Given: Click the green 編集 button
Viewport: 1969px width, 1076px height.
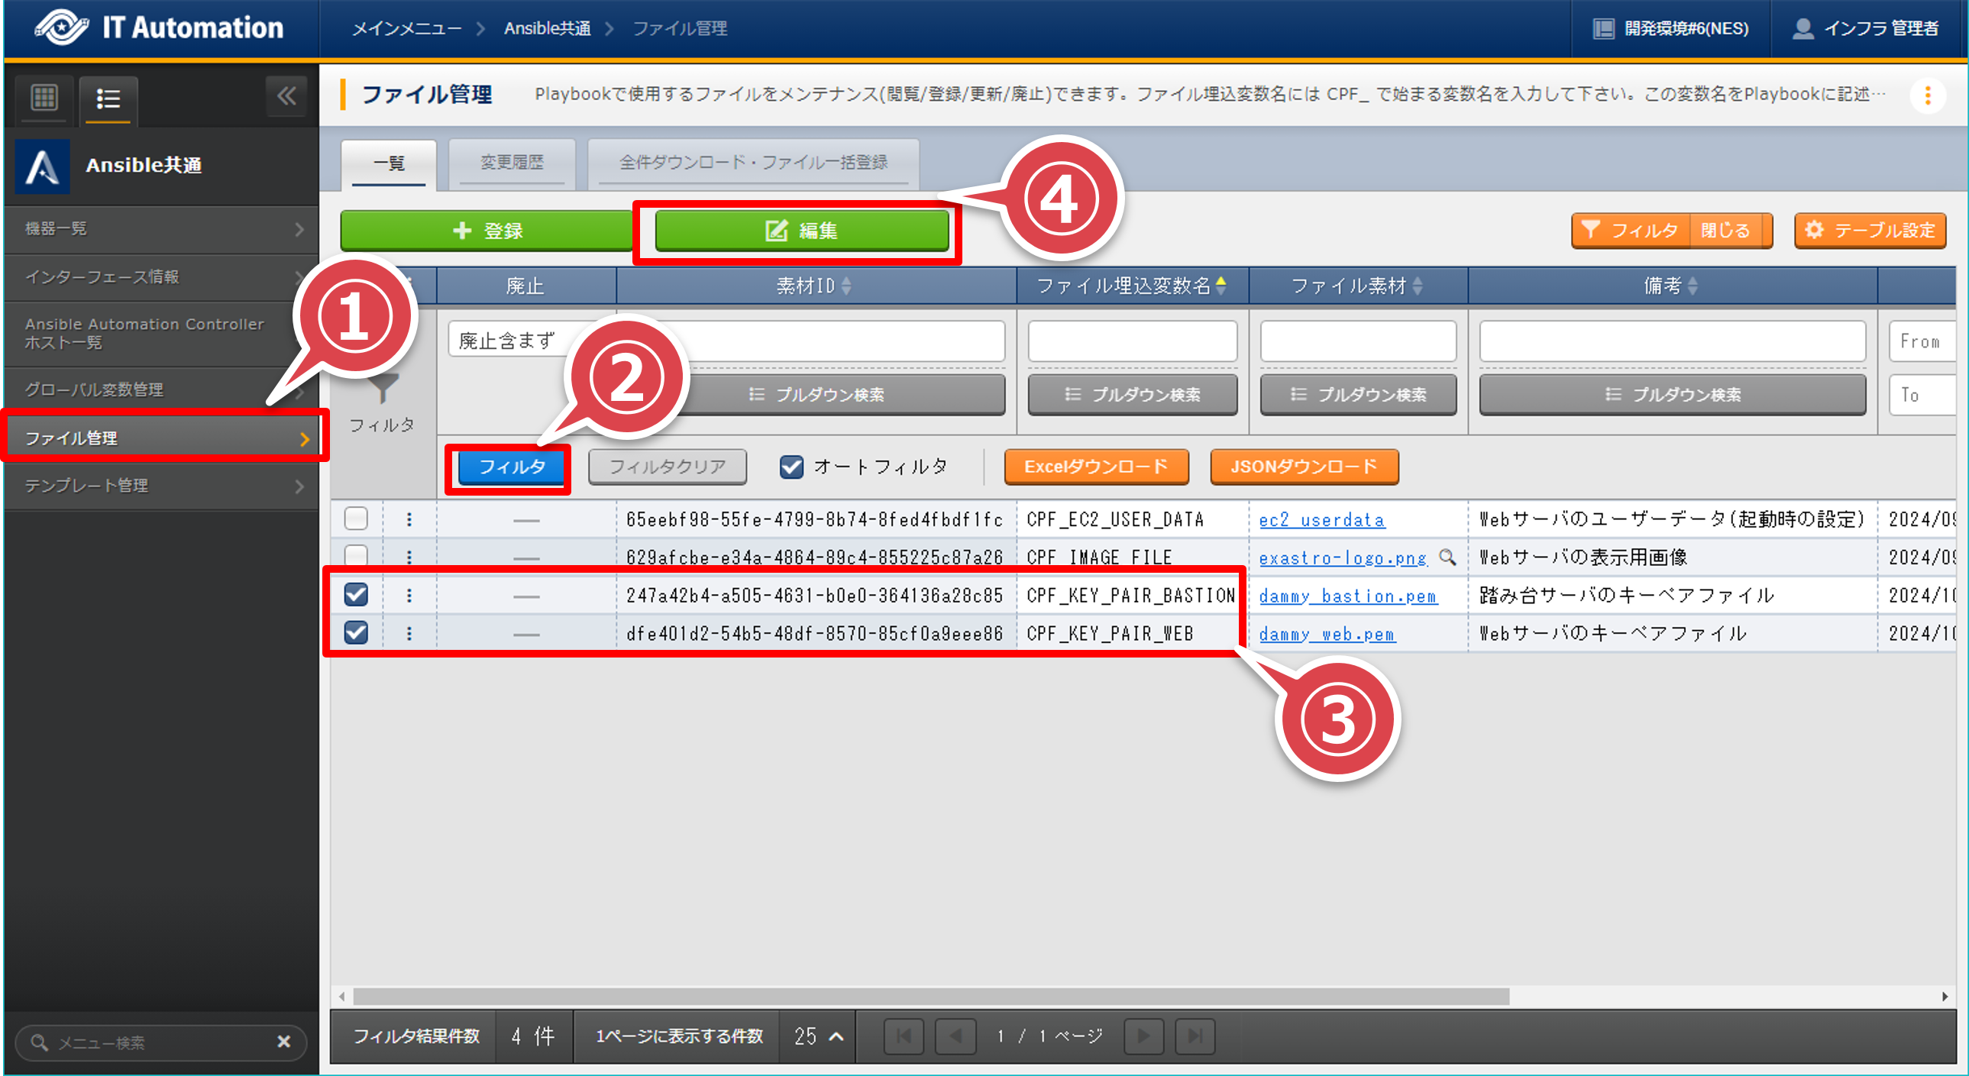Looking at the screenshot, I should point(801,231).
